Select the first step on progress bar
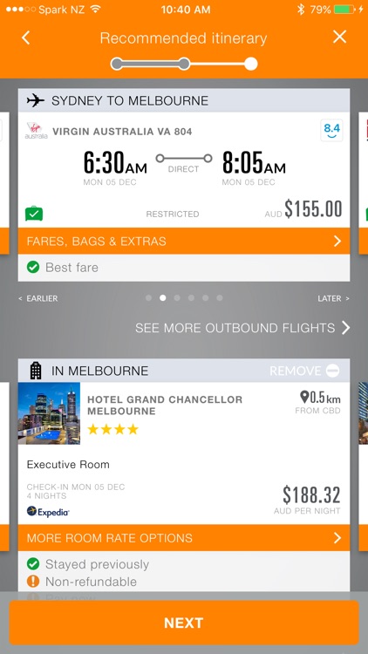The image size is (368, 654). [117, 64]
